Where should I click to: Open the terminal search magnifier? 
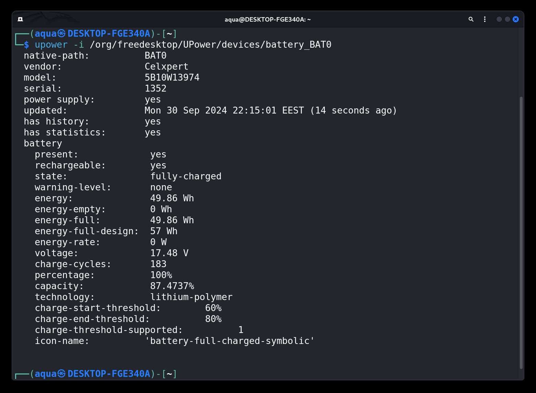(471, 19)
